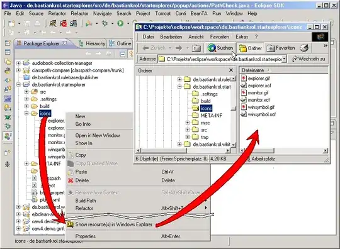Open the Ansicht menu in Explorer
The image size is (340, 249).
(196, 37)
